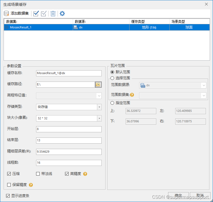Open settings with the blue gear icon
Image resolution: width=213 pixels, height=202 pixels.
click(x=62, y=14)
